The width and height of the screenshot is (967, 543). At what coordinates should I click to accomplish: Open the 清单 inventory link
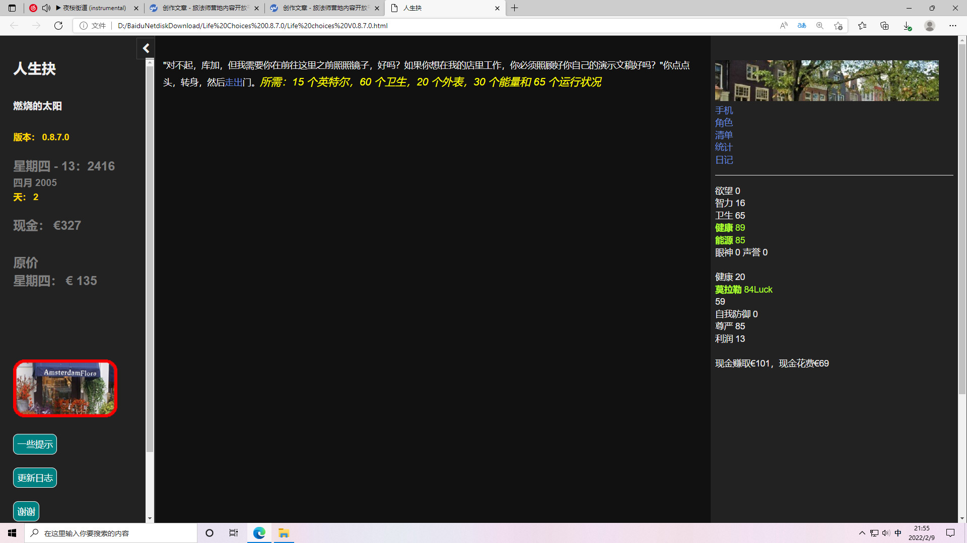coord(724,135)
